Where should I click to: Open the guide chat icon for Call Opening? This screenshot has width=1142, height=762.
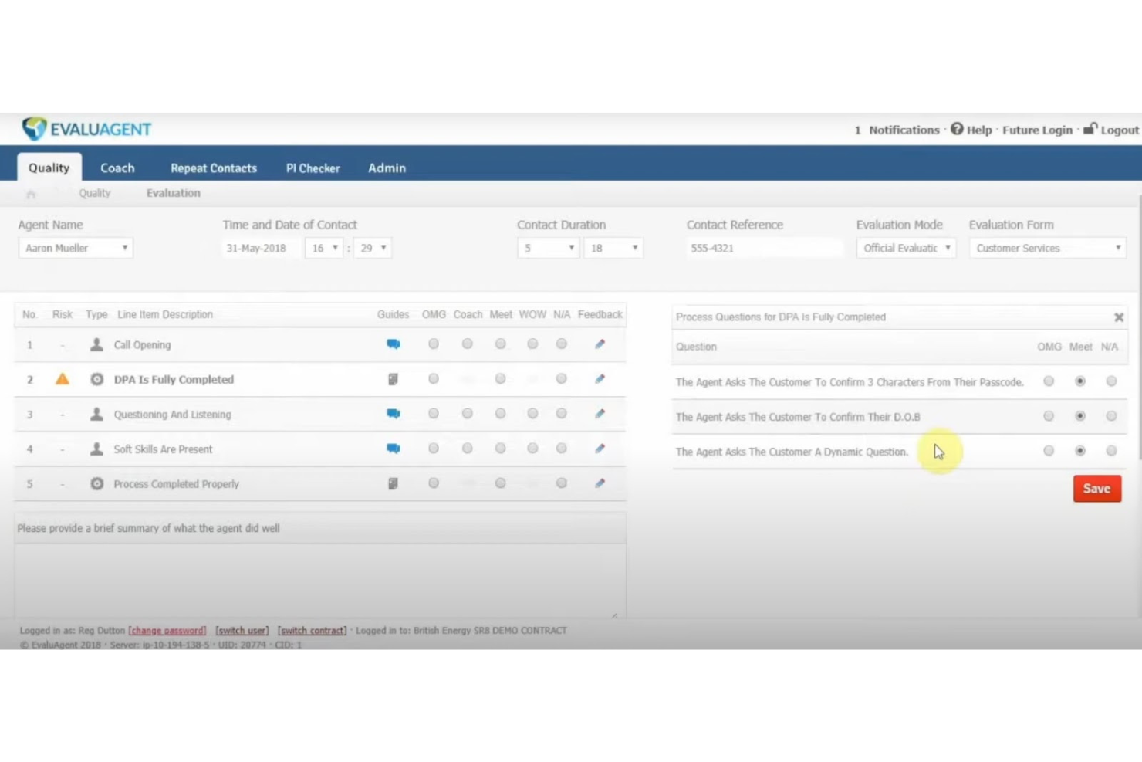point(394,344)
